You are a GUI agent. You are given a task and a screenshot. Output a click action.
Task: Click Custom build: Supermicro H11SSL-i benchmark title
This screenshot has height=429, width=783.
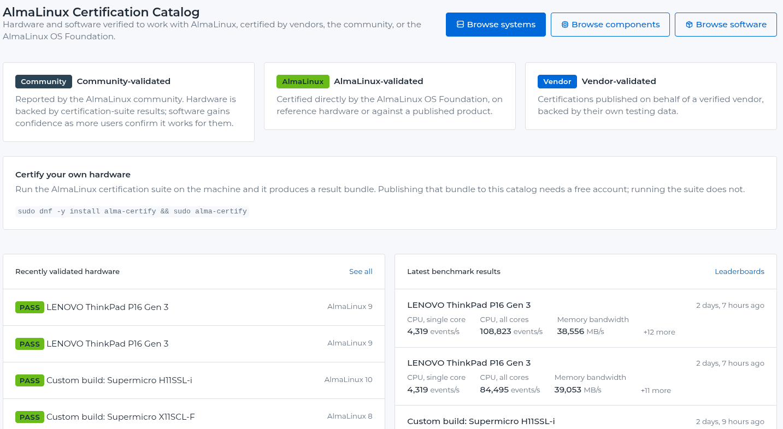(481, 421)
